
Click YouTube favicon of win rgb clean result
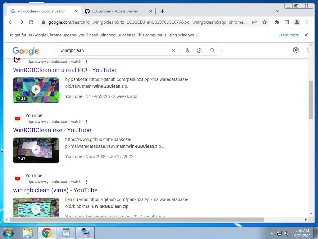click(17, 179)
